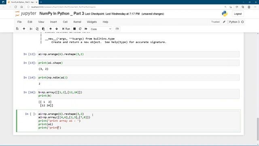Open the Insert menu
Viewport: 259px width, 146px height.
(x=53, y=22)
